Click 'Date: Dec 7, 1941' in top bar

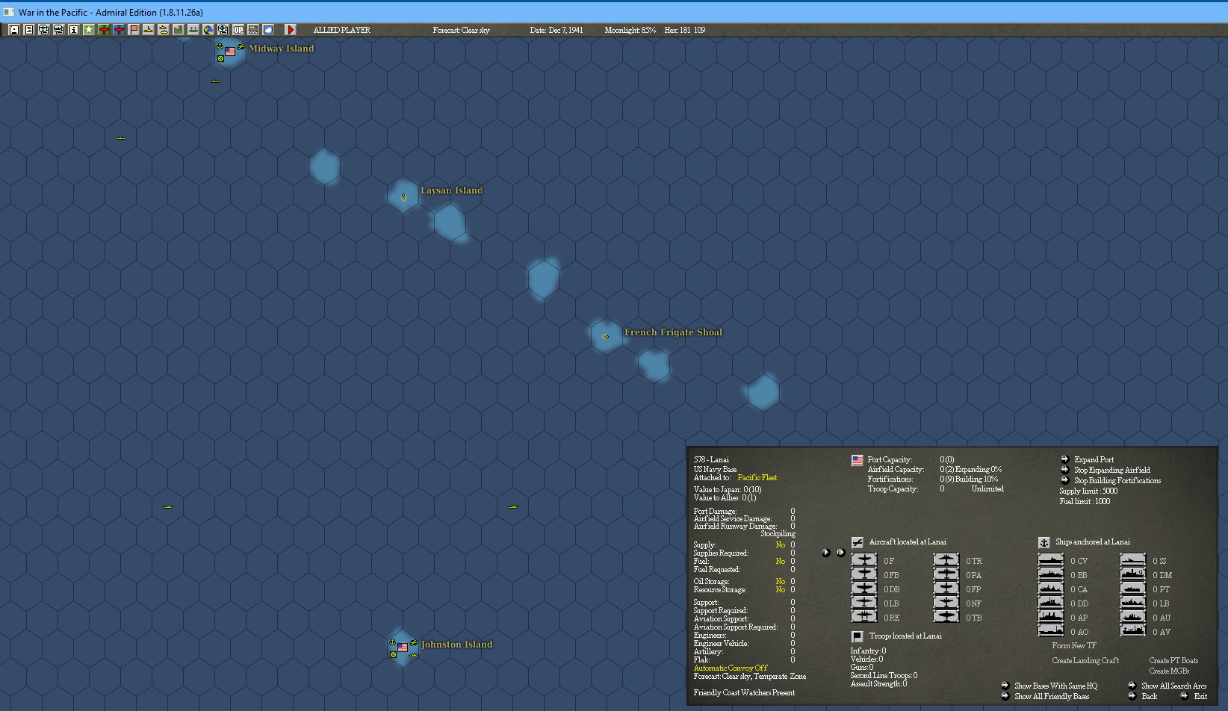tap(556, 30)
